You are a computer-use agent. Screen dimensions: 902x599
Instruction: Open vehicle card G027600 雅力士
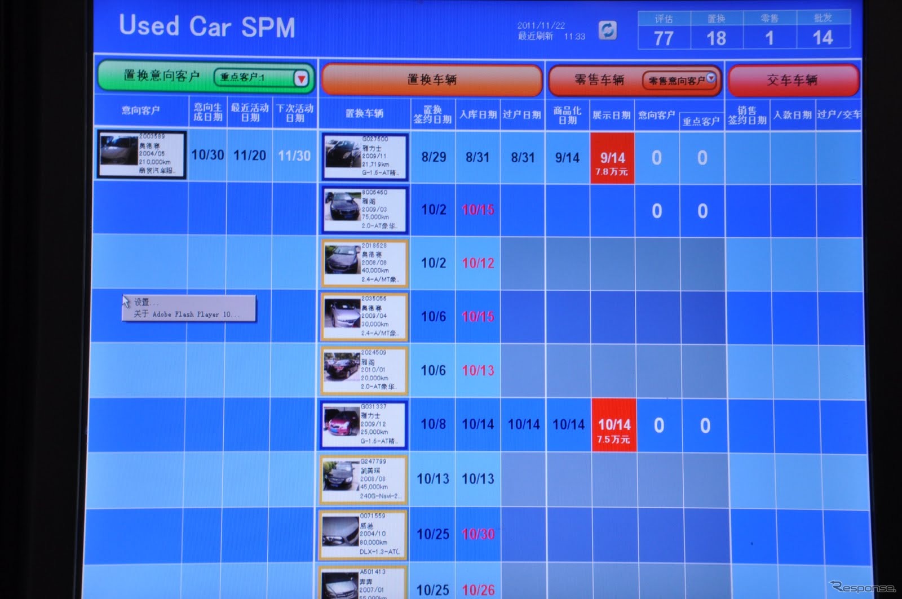(365, 157)
